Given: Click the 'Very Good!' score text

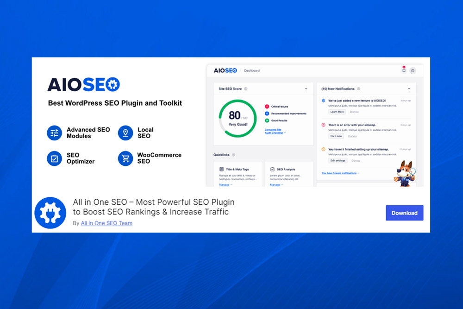Looking at the screenshot, I should click(x=238, y=124).
